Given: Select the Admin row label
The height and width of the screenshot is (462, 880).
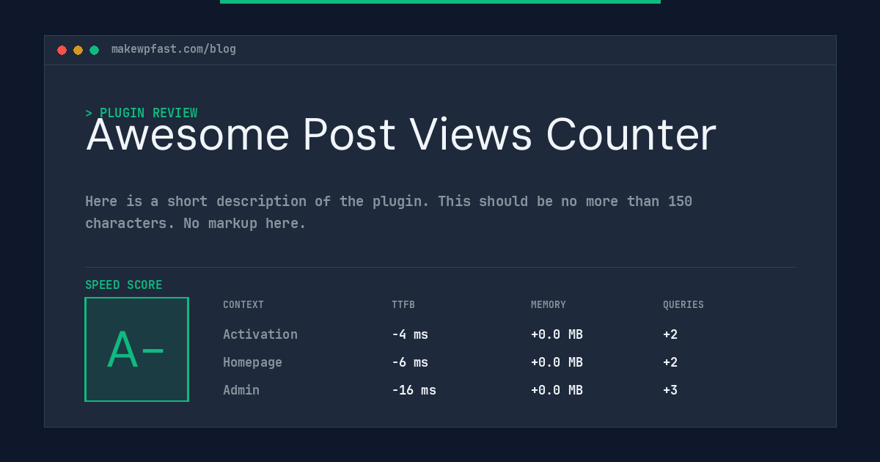Looking at the screenshot, I should [x=241, y=390].
